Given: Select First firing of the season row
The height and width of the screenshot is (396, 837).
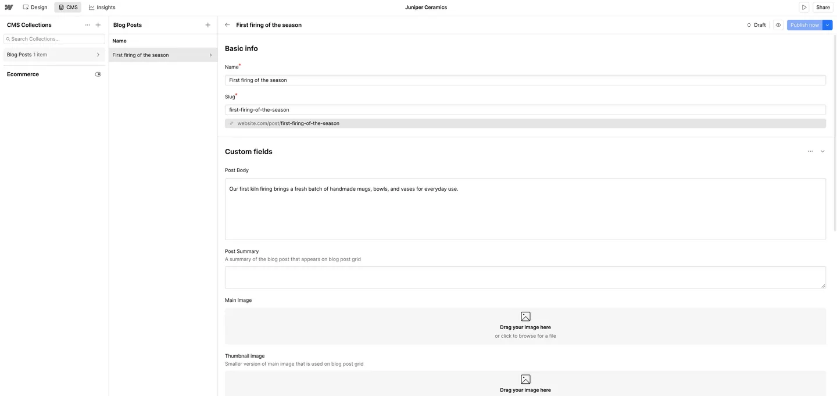Looking at the screenshot, I should (163, 55).
